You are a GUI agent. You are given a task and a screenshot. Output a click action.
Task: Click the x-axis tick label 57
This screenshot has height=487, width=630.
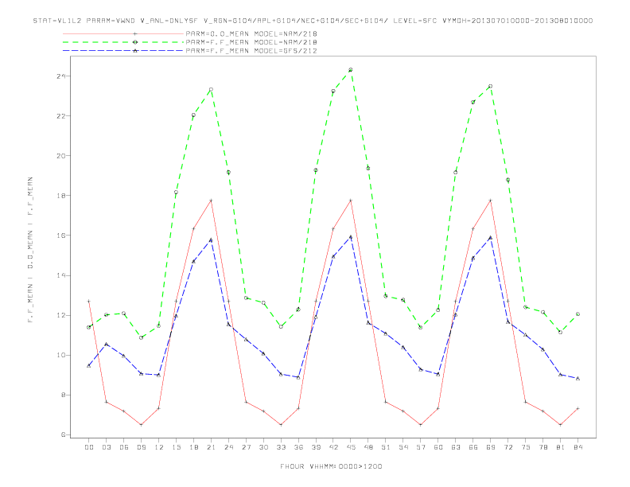click(x=421, y=447)
